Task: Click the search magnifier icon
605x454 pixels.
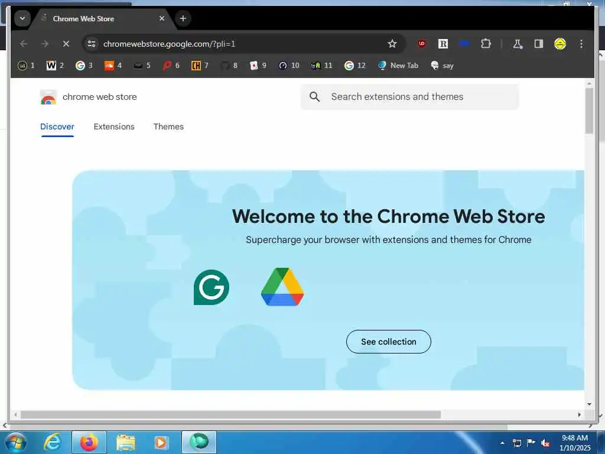Action: (x=314, y=97)
